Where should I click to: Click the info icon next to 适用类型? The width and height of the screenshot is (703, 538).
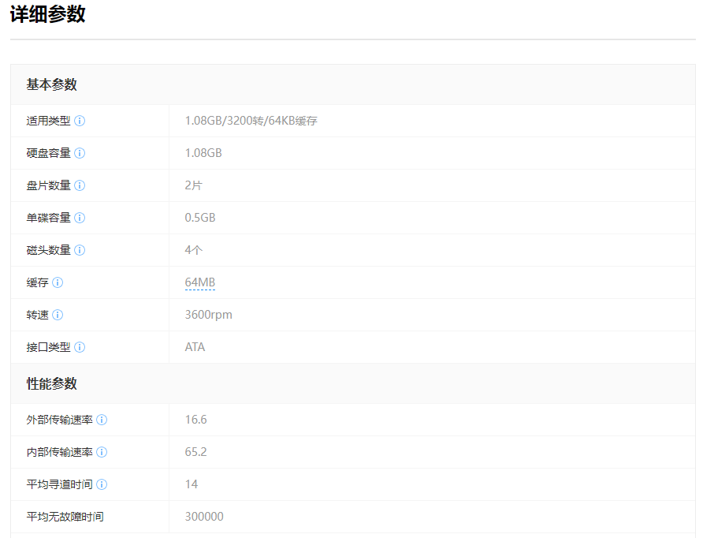pyautogui.click(x=80, y=121)
